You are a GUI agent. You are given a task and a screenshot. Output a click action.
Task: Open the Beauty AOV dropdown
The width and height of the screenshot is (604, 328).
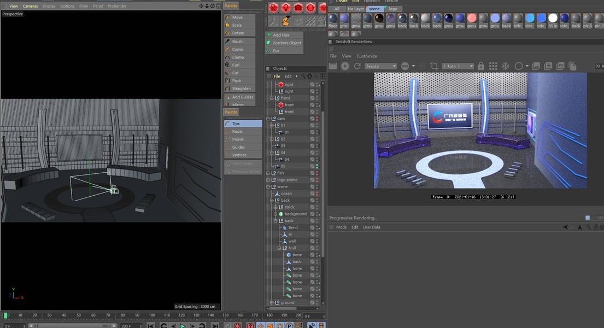click(380, 66)
